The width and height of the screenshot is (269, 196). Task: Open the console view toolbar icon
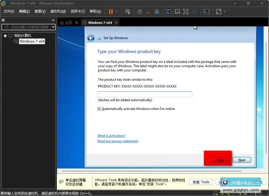pos(206,11)
